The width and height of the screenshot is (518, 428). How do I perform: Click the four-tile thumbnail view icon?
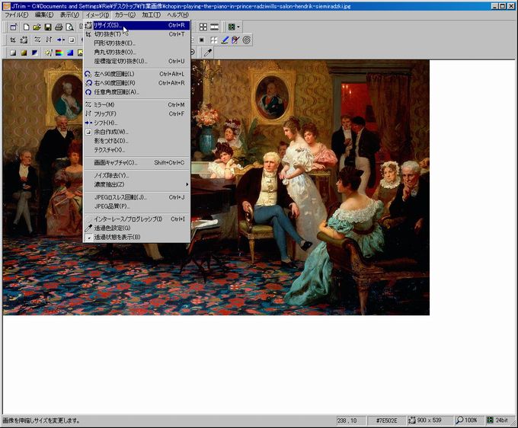pos(203,27)
